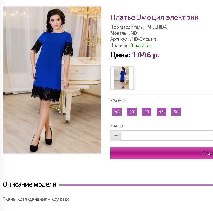The image size is (213, 211).
Task: Select size 42
Action: click(117, 112)
